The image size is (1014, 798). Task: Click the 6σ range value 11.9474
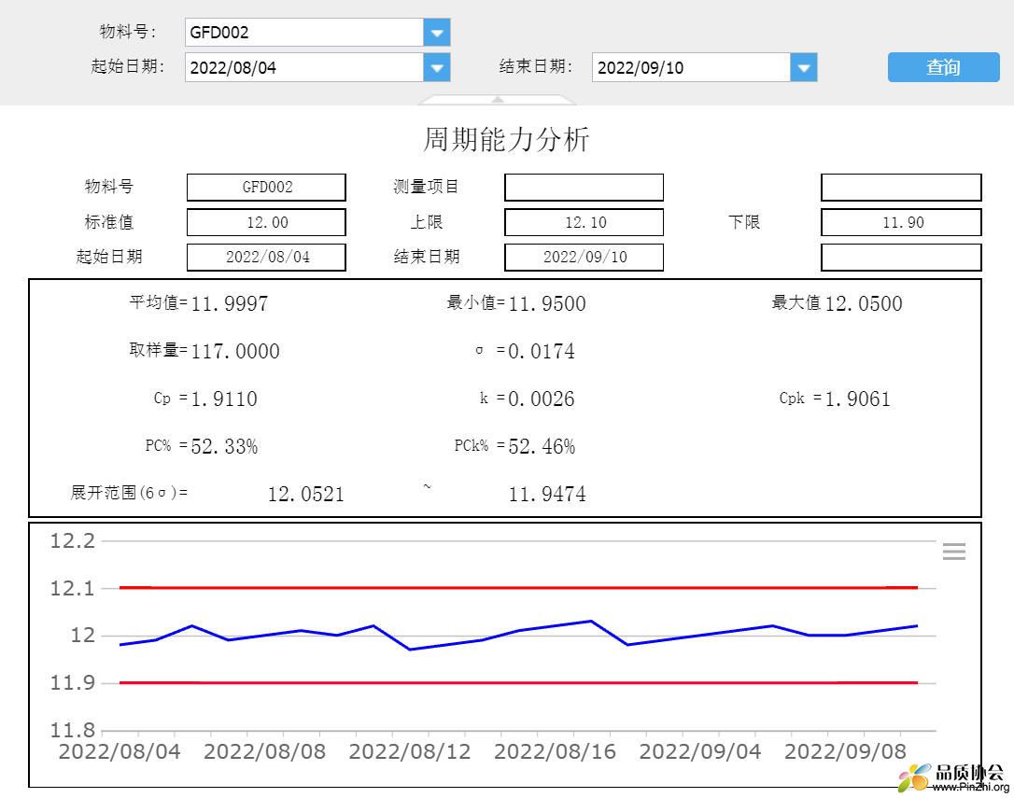coord(547,494)
